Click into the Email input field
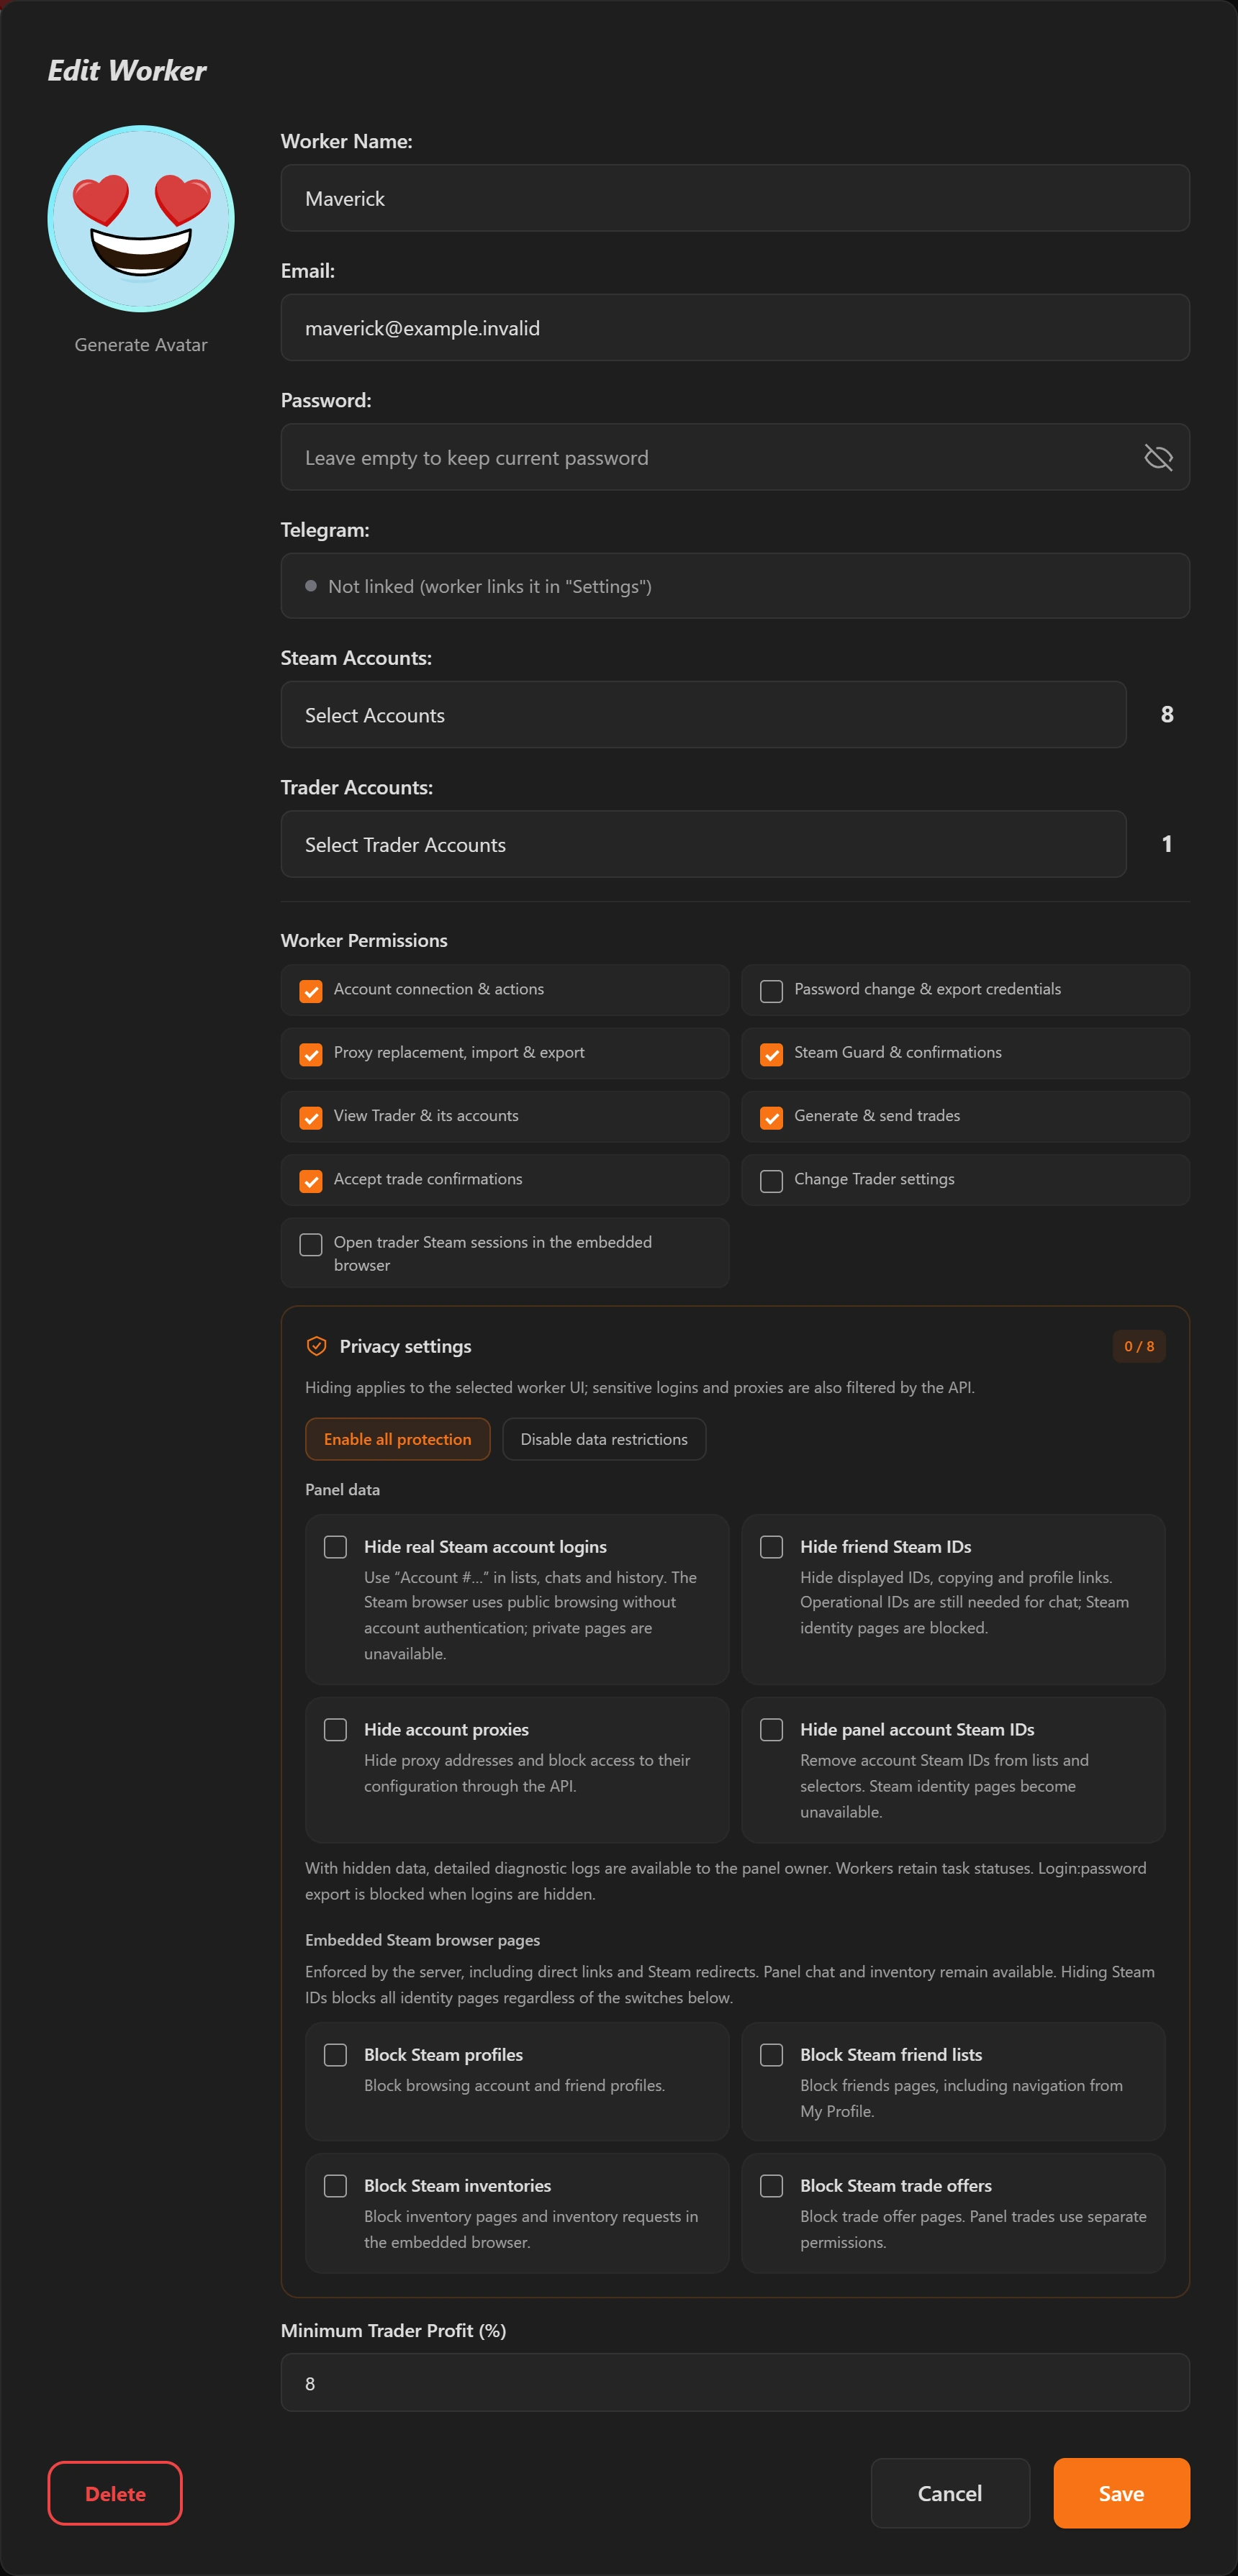 coord(735,327)
